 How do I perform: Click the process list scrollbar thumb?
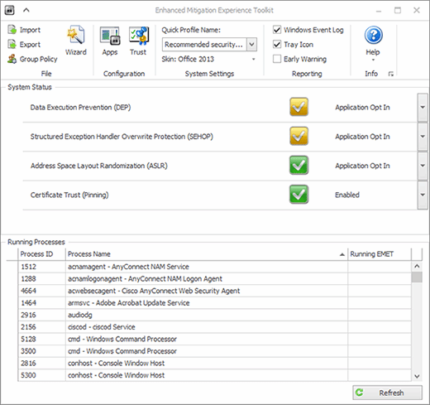(x=417, y=277)
